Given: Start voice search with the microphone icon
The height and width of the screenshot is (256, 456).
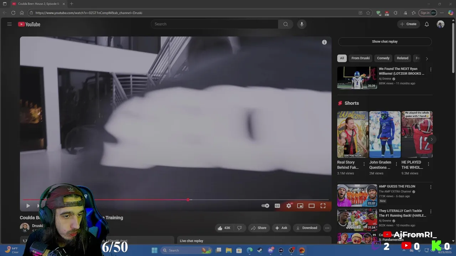Looking at the screenshot, I should click(302, 24).
